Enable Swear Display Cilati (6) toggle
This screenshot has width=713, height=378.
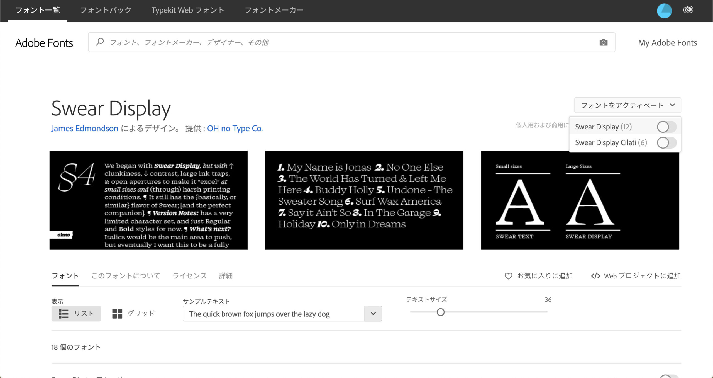tap(666, 143)
